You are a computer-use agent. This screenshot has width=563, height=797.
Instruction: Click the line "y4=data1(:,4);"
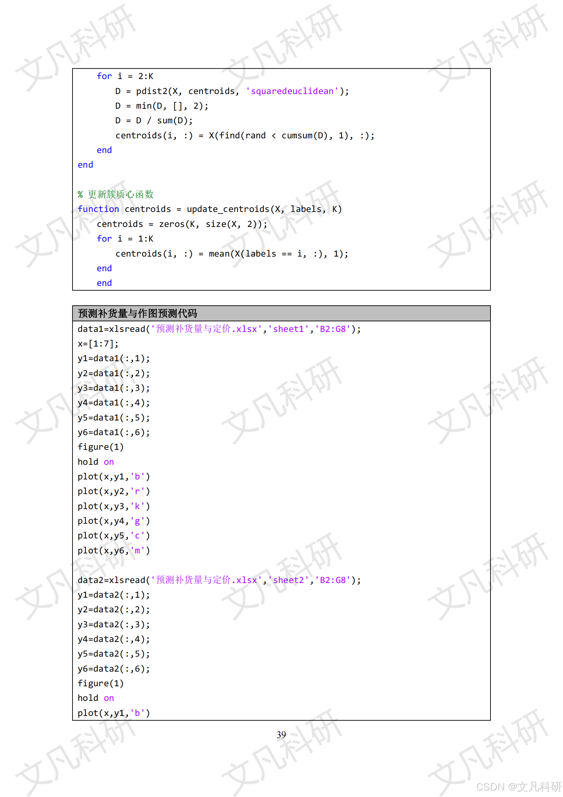coord(114,403)
